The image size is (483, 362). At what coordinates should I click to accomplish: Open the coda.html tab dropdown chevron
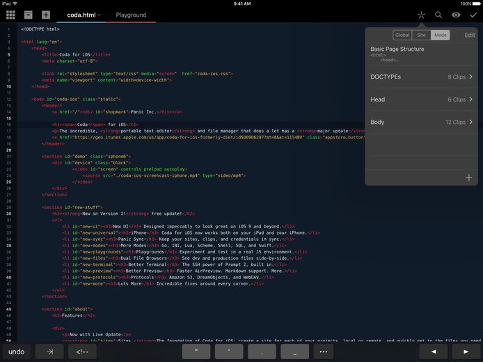click(x=100, y=15)
